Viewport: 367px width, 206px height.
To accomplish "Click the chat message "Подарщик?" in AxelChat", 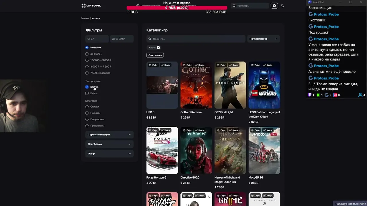I will [319, 32].
